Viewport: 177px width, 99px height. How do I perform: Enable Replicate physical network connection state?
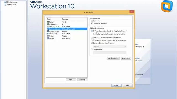(x=94, y=34)
